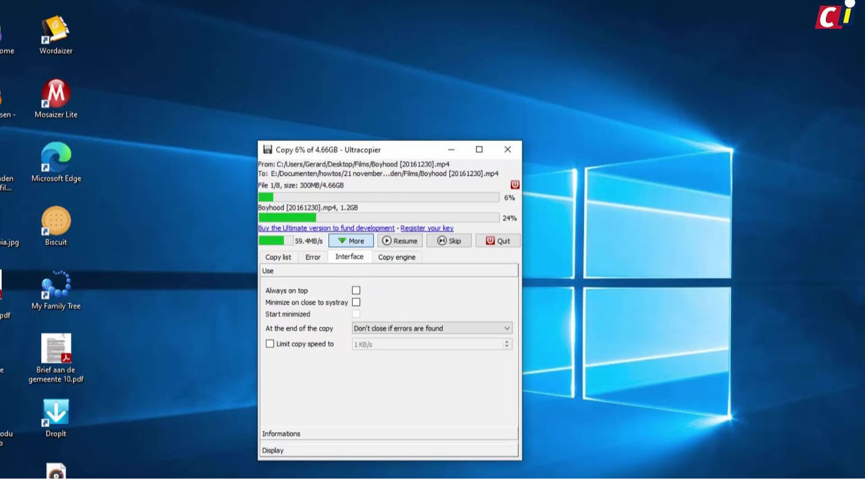Switch to the Copy engine tab
The width and height of the screenshot is (865, 486).
click(x=397, y=257)
